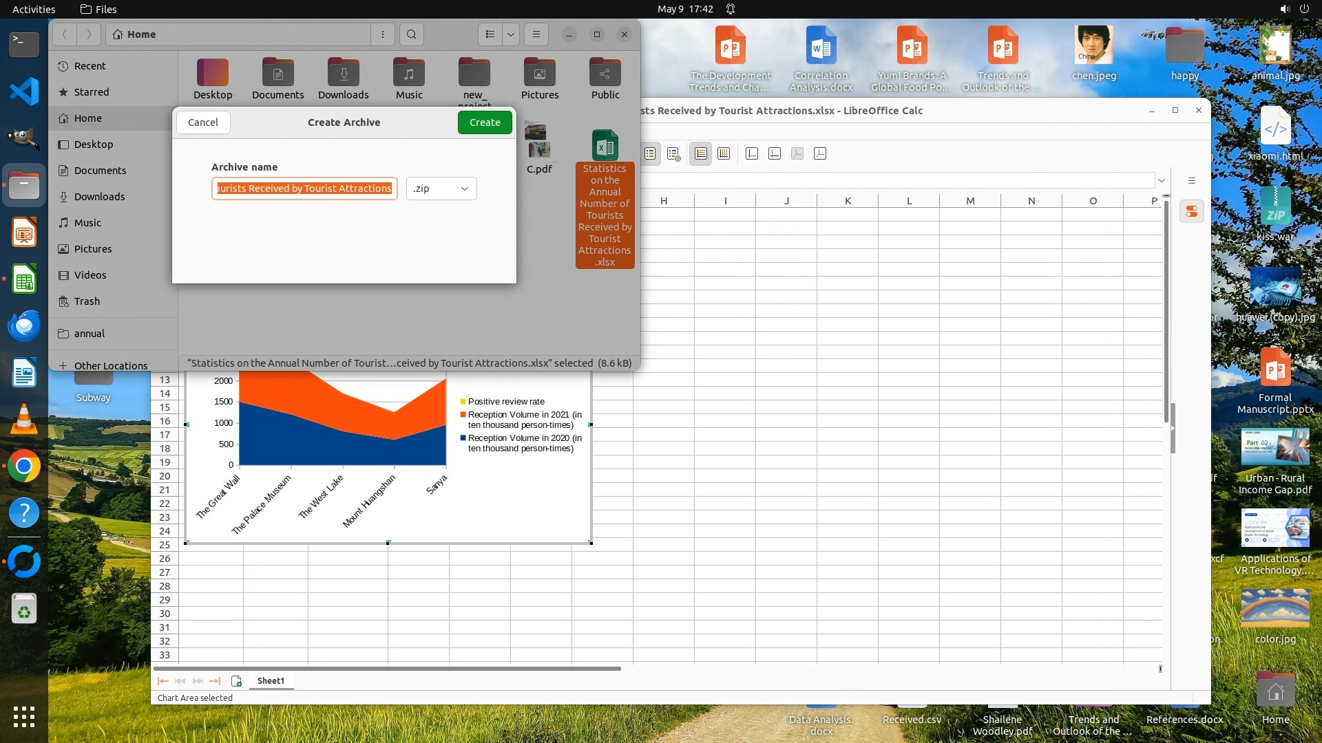Toggle the chart legend on/off
Screen dimensions: 1322x743
click(x=650, y=153)
